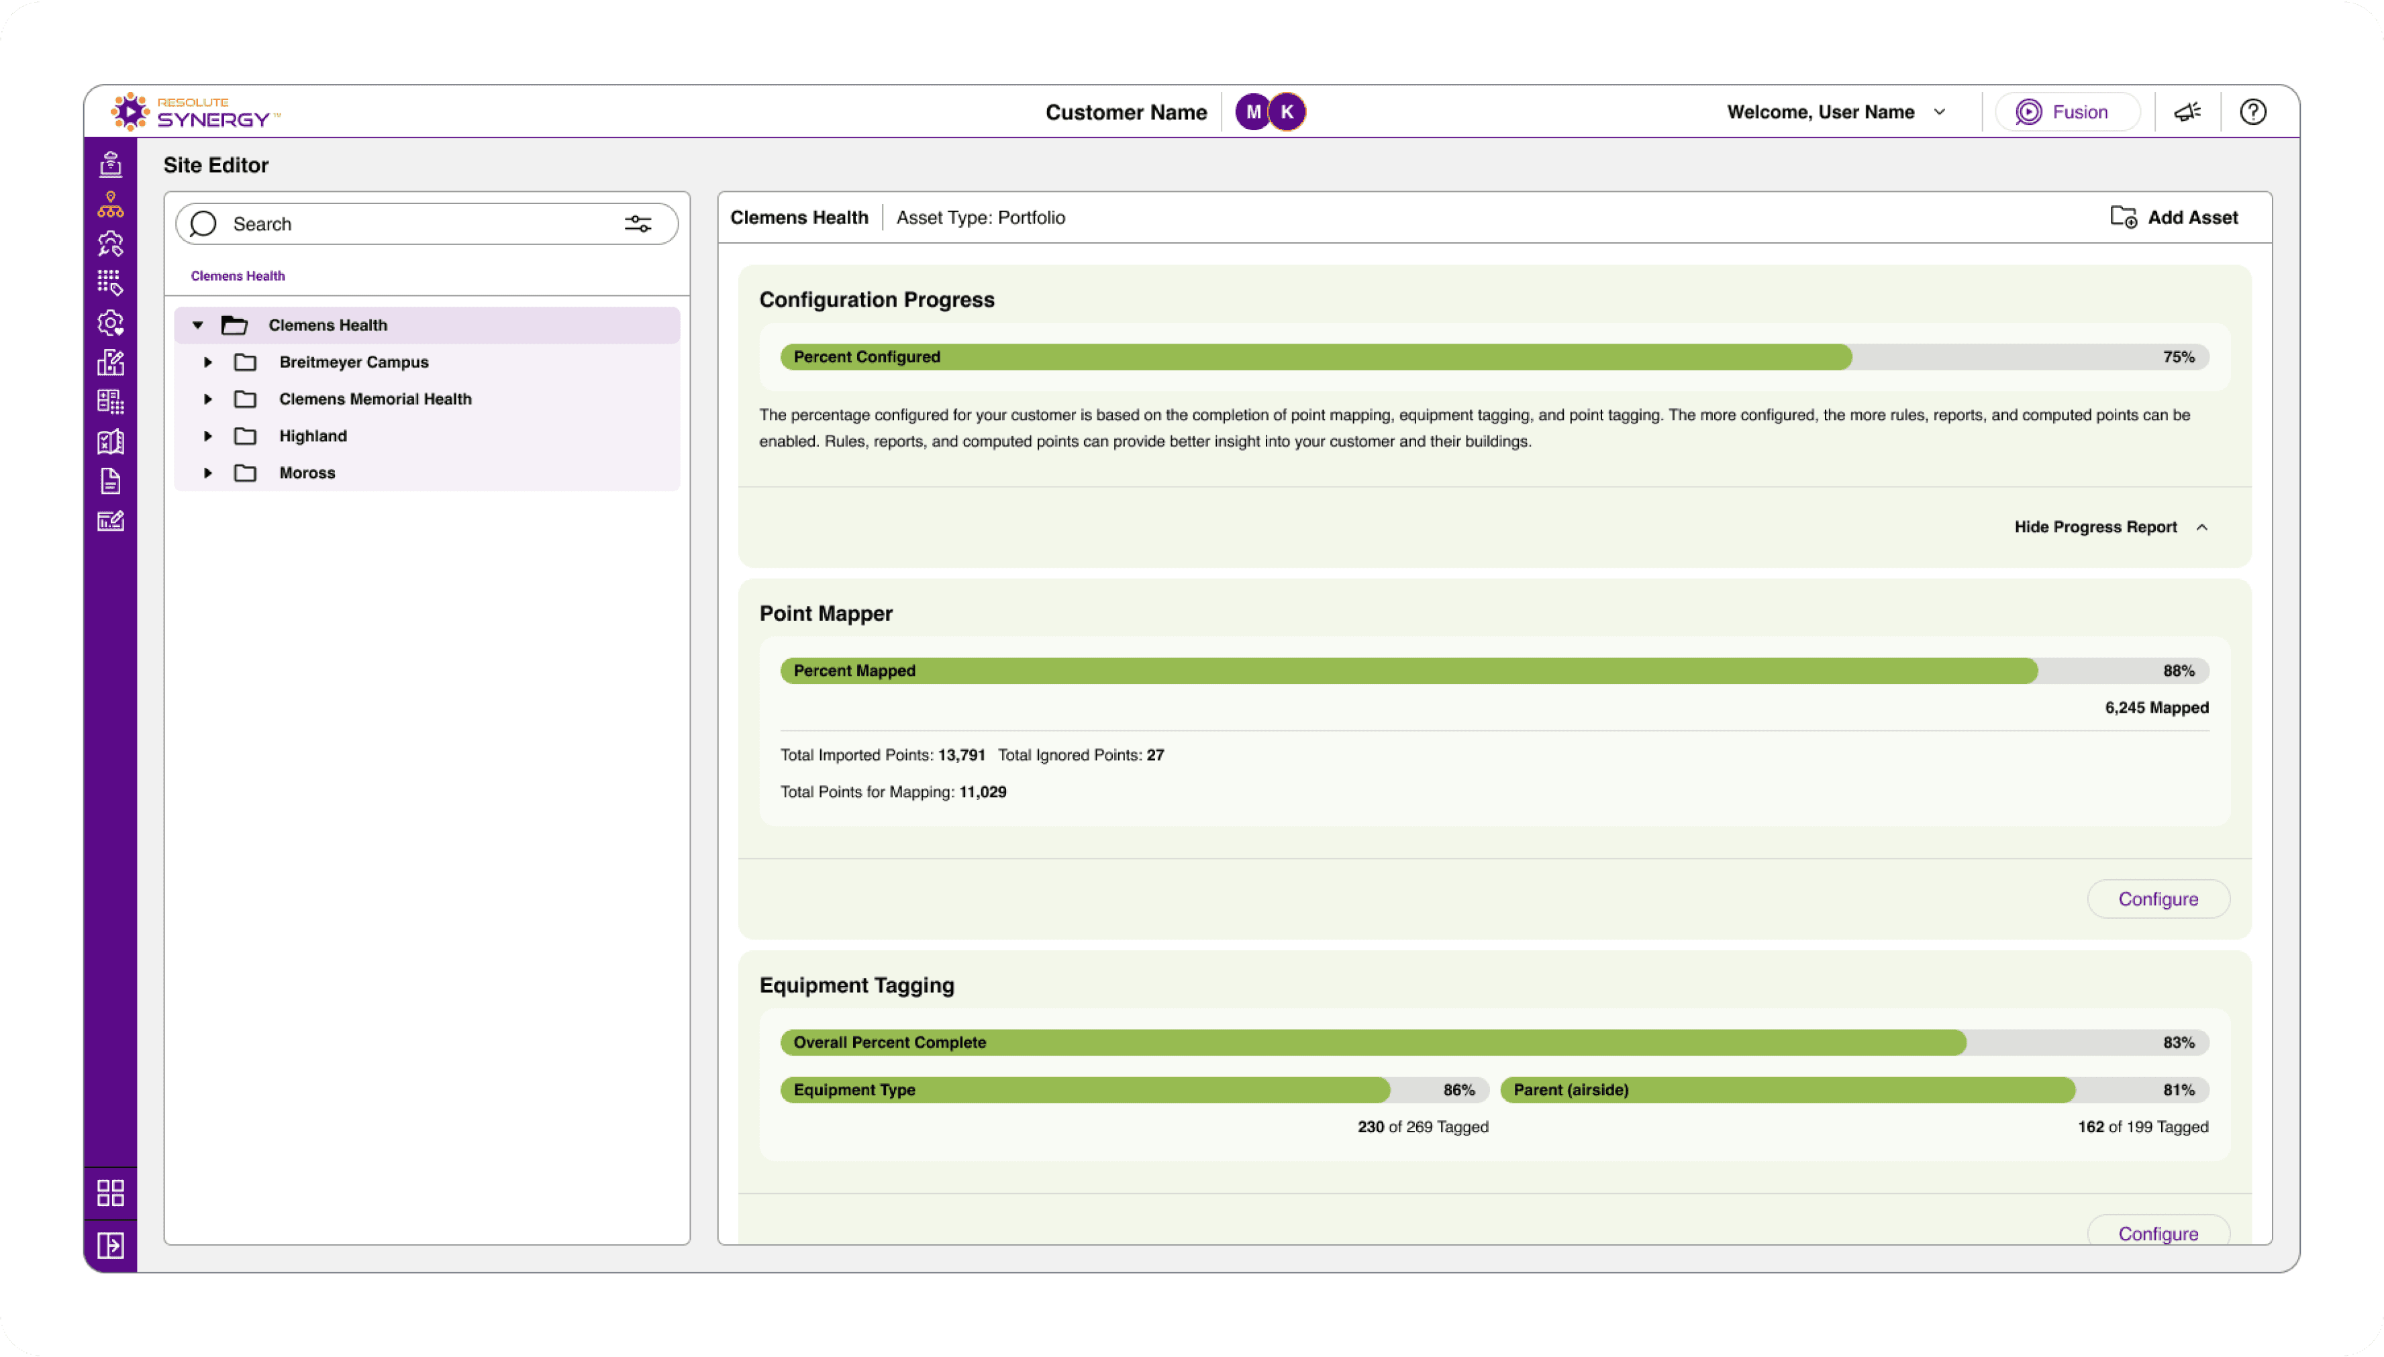Click the announcements megaphone icon

pyautogui.click(x=2187, y=112)
